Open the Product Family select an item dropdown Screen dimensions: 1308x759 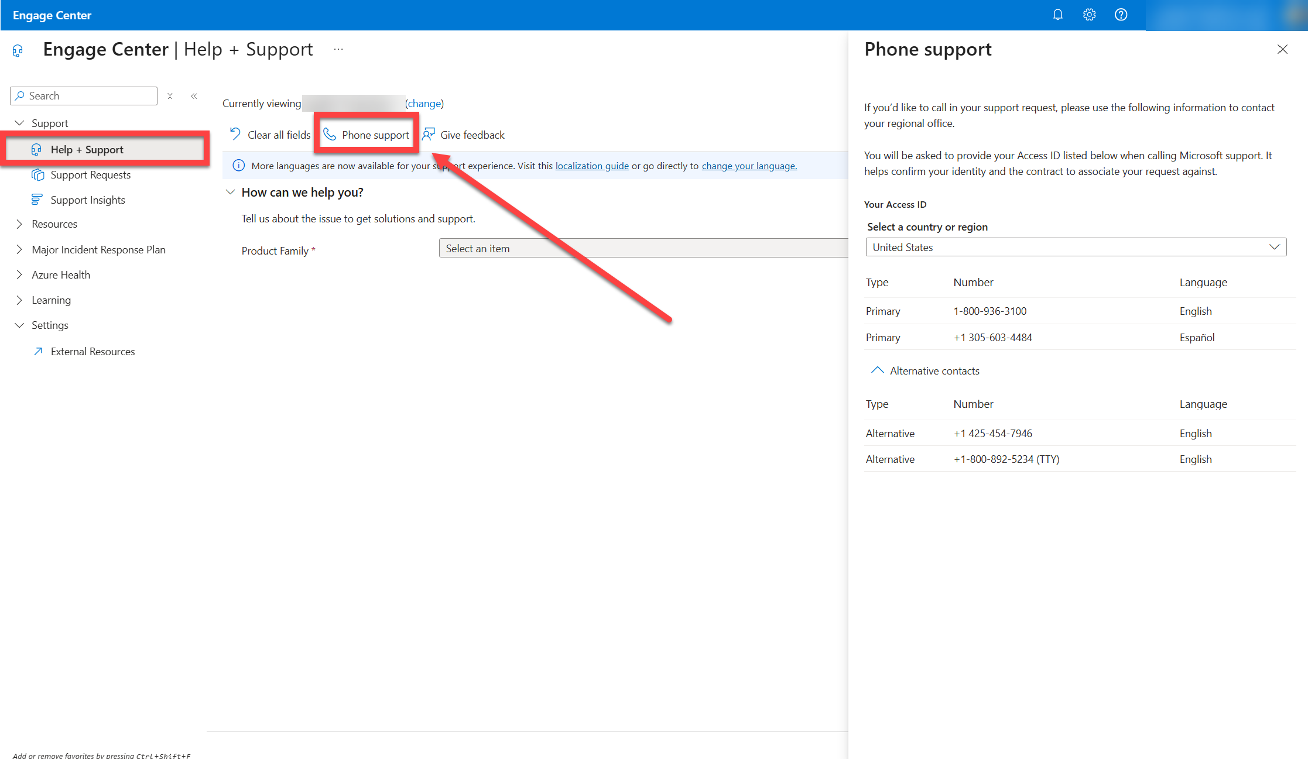click(x=643, y=248)
